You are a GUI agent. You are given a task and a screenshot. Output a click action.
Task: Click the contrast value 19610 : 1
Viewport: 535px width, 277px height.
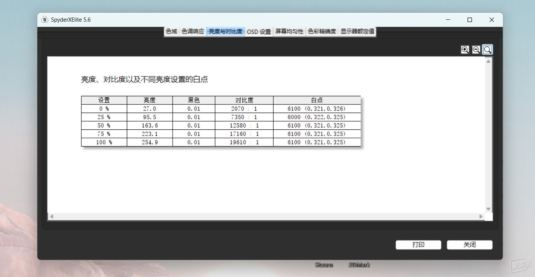[244, 142]
